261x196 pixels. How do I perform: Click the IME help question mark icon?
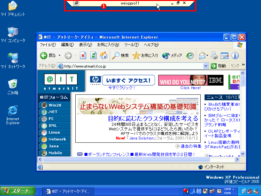pyautogui.click(x=219, y=191)
